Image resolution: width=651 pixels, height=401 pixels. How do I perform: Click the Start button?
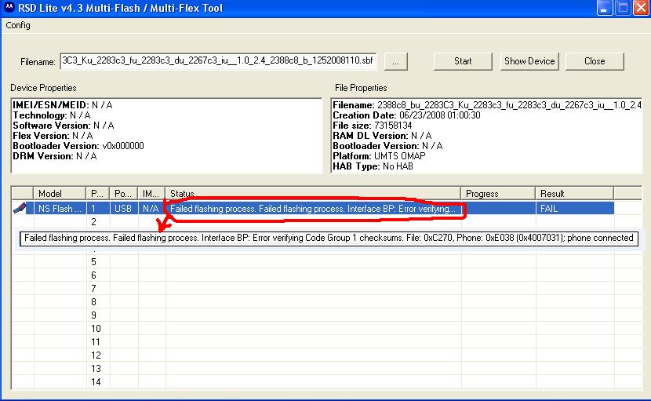click(x=463, y=61)
